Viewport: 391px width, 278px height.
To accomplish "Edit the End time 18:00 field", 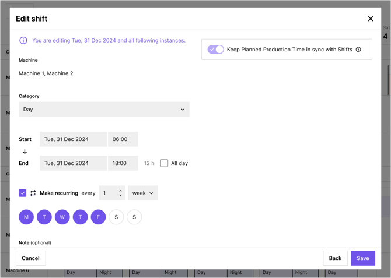I will (123, 163).
